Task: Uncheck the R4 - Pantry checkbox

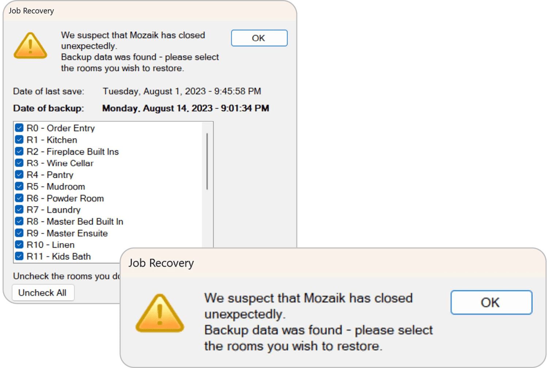Action: 19,175
